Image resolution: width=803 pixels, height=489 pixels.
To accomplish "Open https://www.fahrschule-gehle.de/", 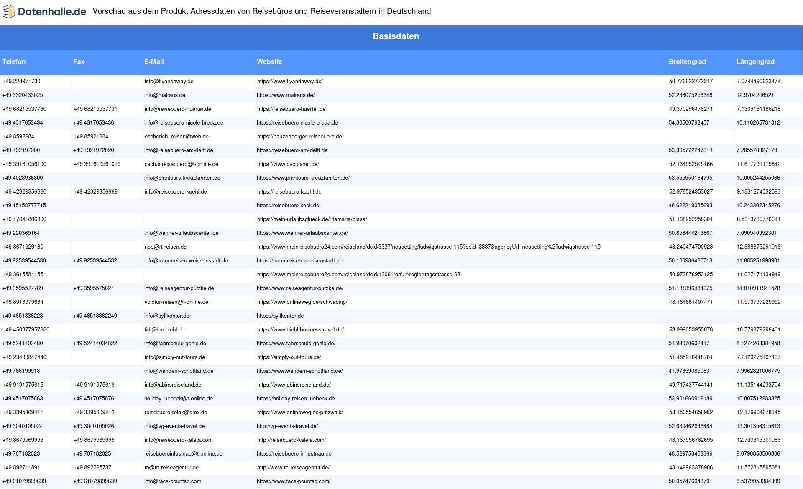I will (x=296, y=344).
